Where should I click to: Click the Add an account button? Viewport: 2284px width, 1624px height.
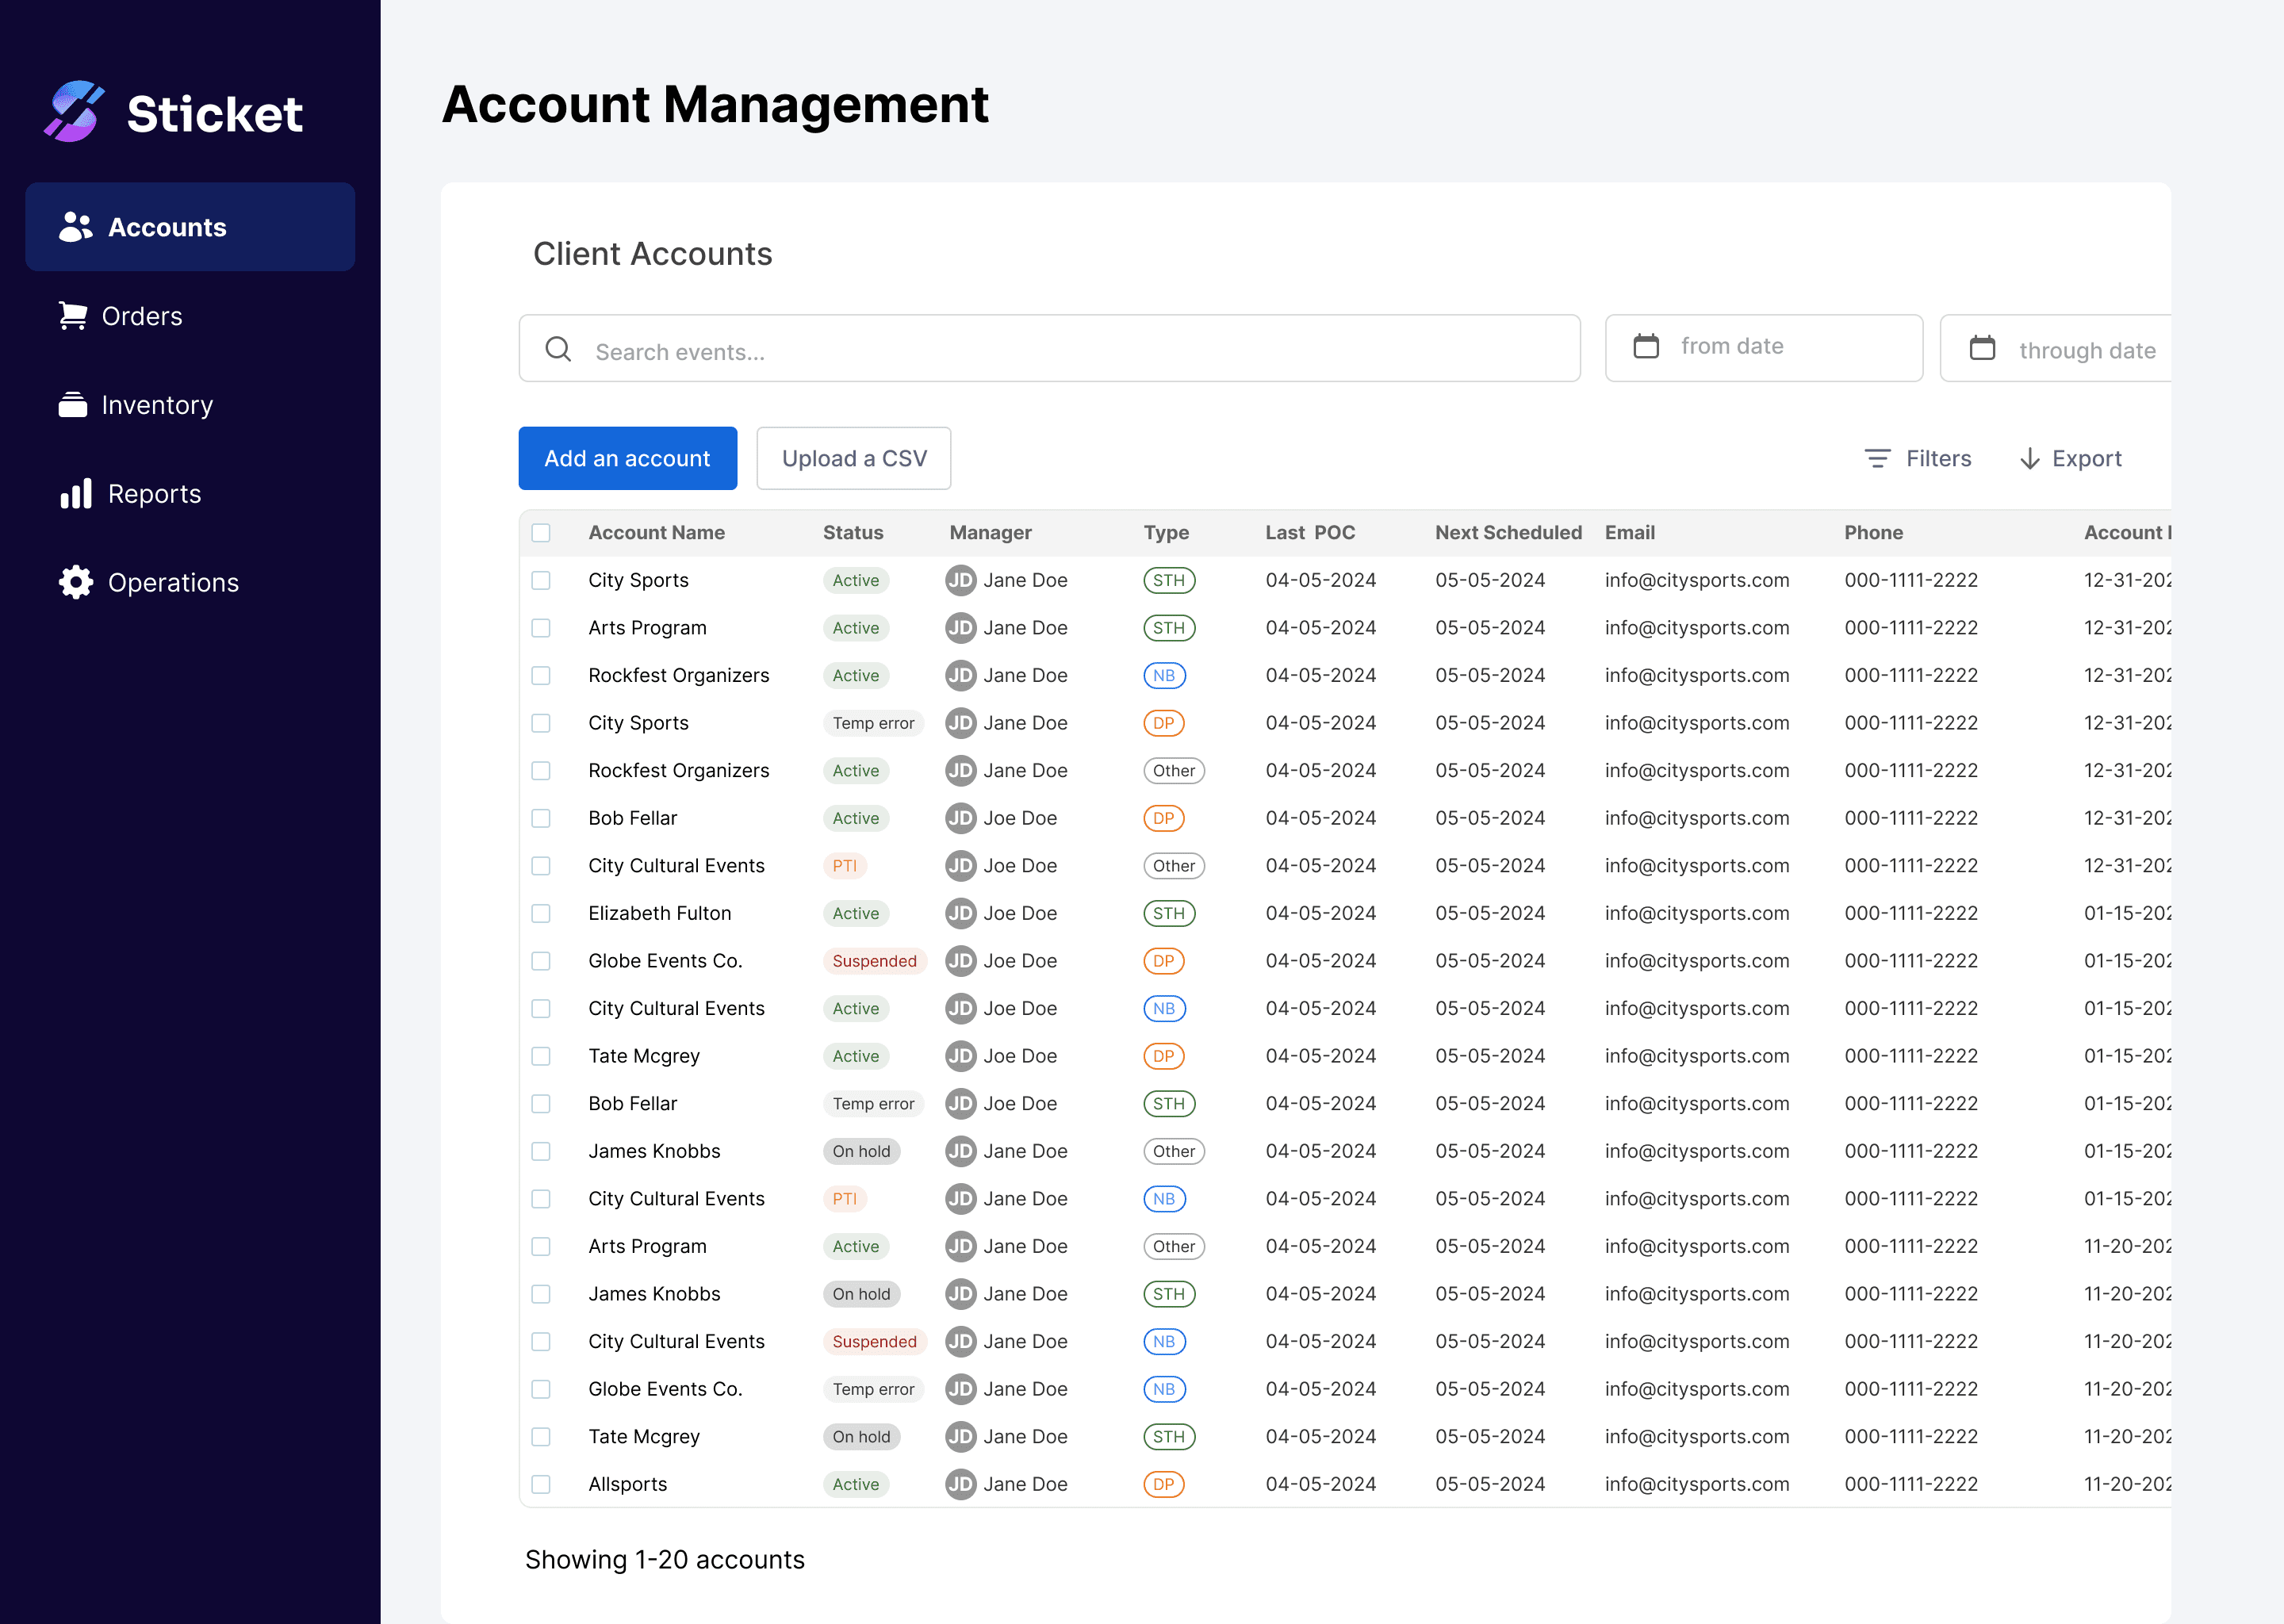coord(627,459)
